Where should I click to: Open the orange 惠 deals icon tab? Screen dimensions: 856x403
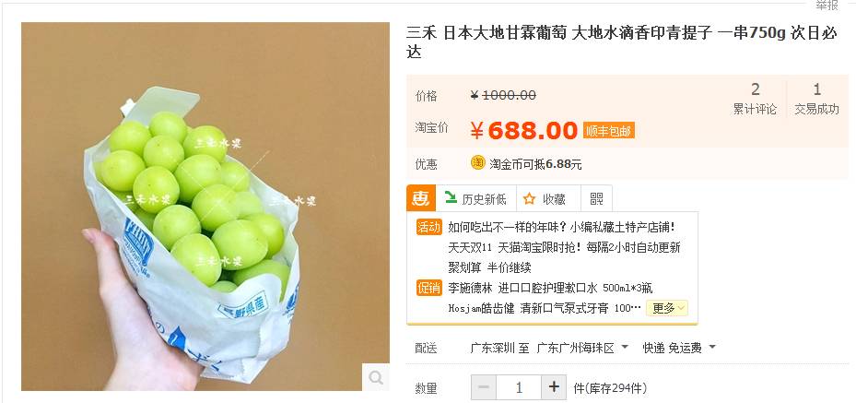(421, 199)
